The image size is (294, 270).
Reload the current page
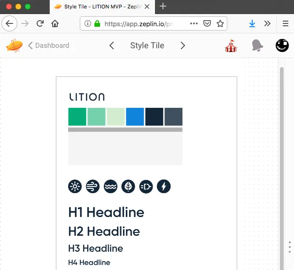[40, 23]
